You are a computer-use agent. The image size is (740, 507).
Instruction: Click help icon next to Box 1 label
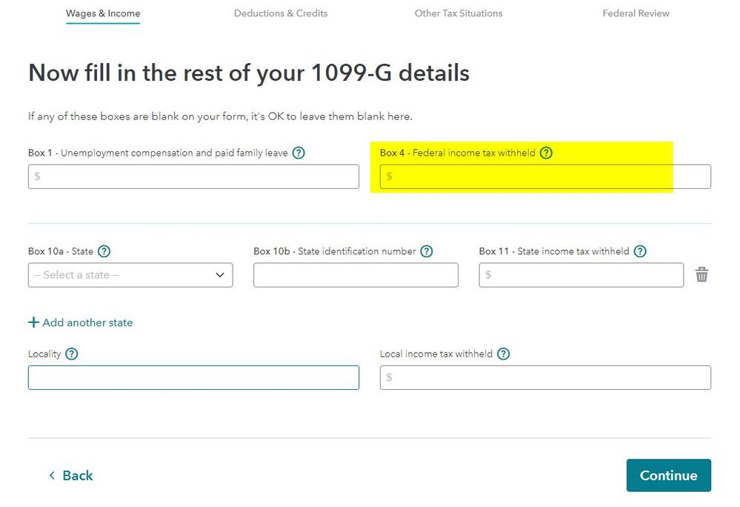click(x=299, y=153)
